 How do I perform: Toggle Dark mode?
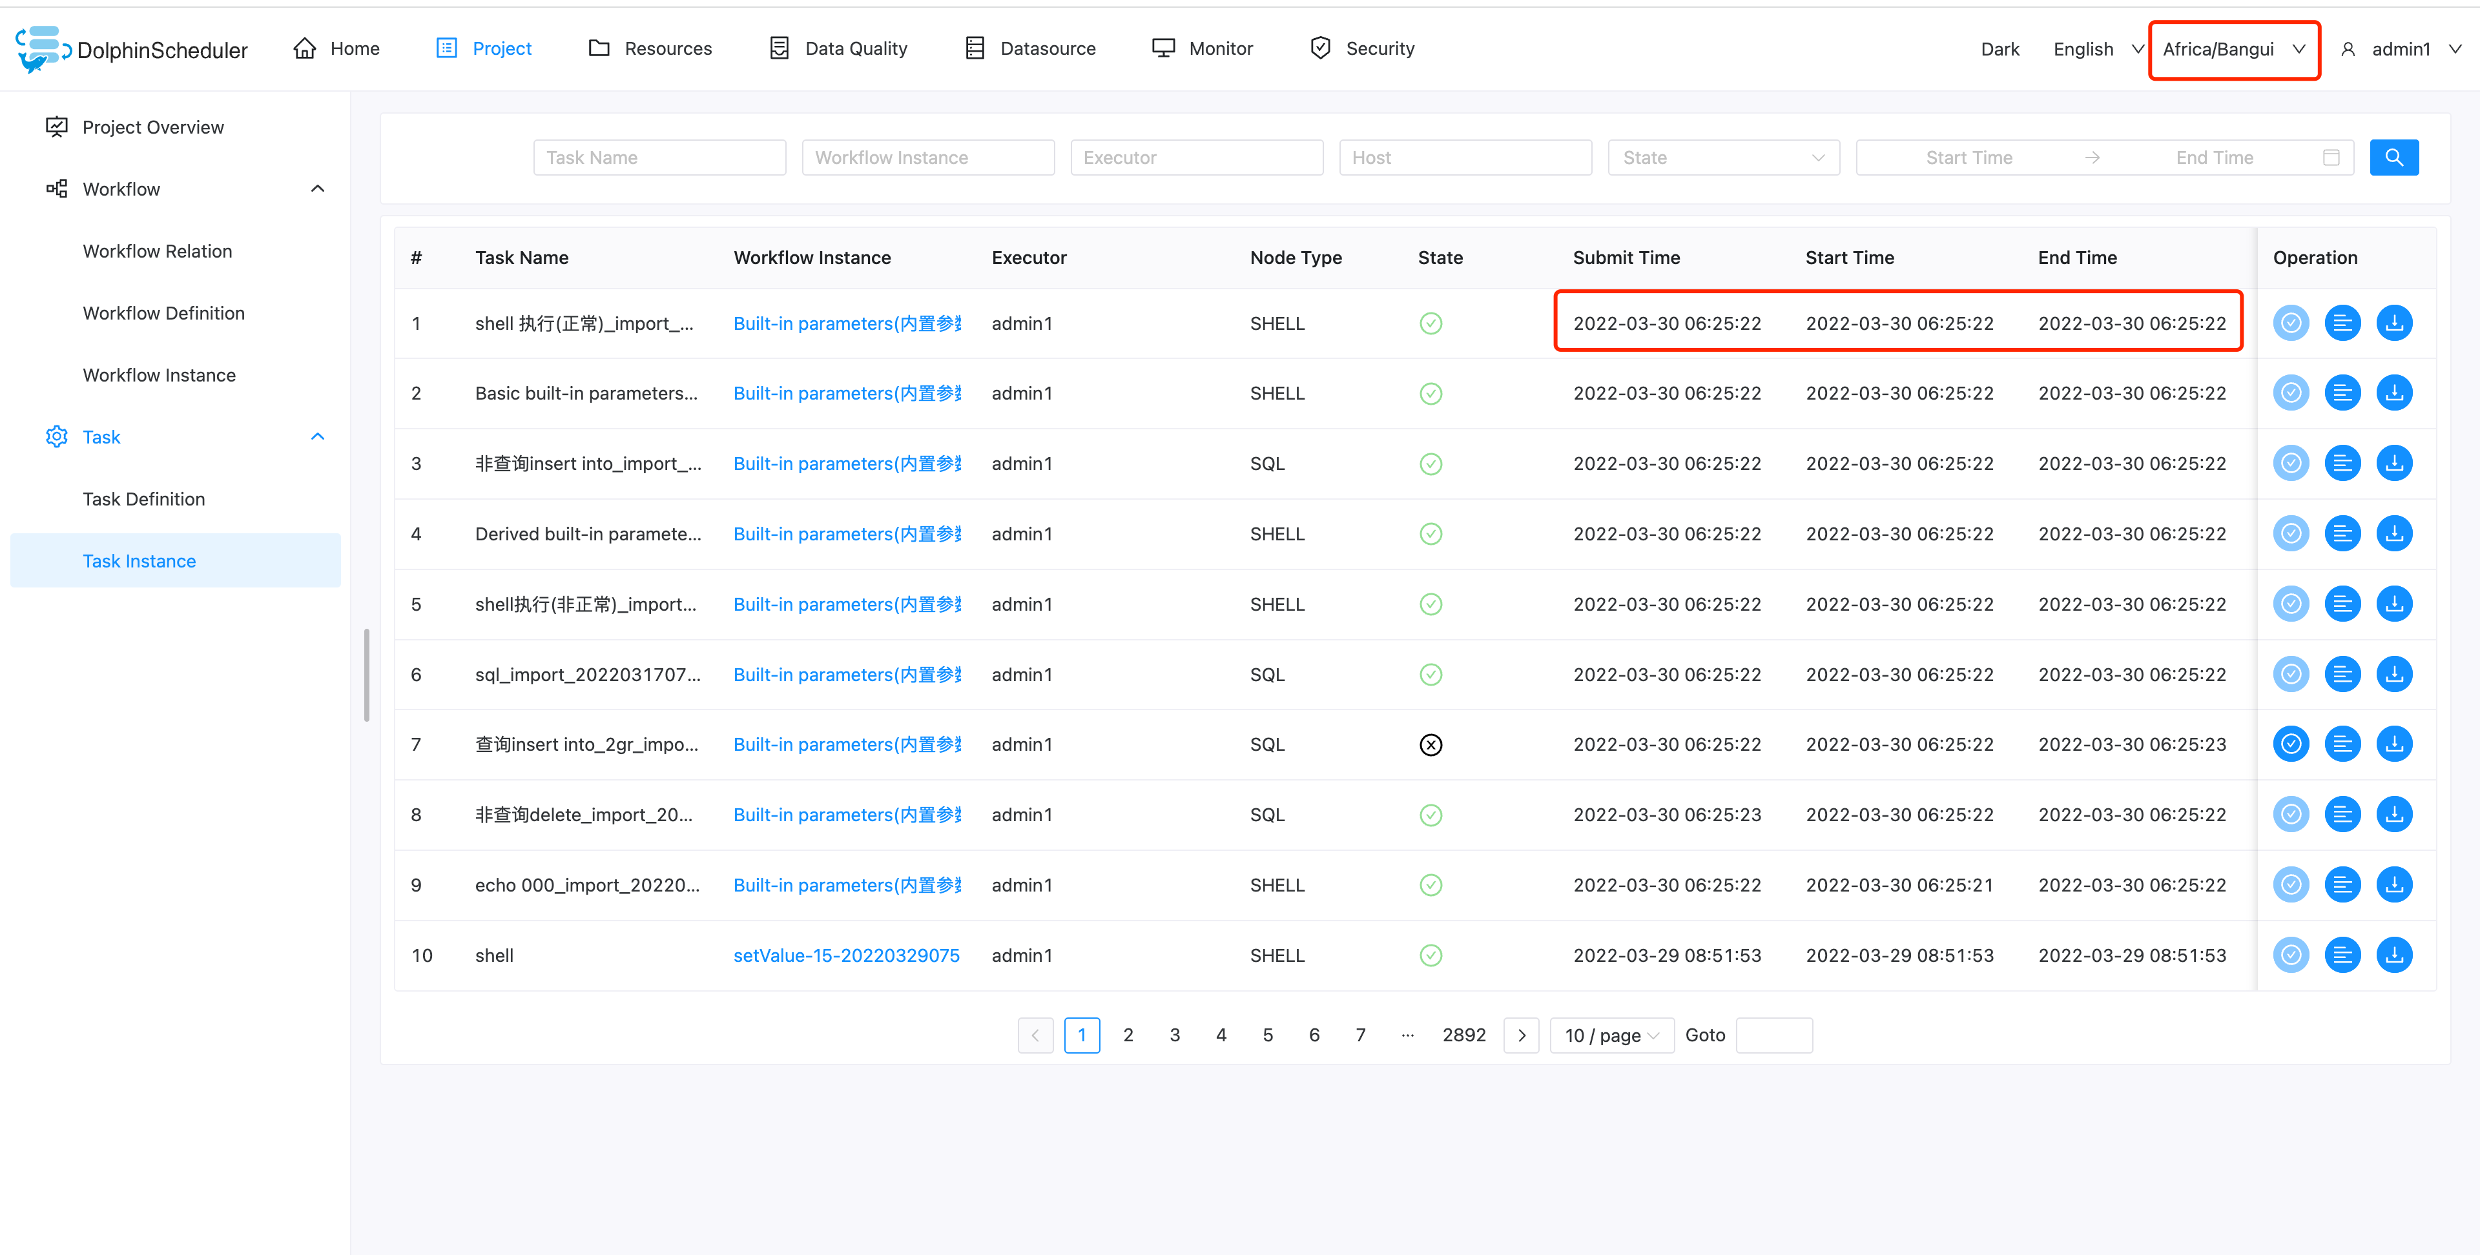(x=2000, y=48)
